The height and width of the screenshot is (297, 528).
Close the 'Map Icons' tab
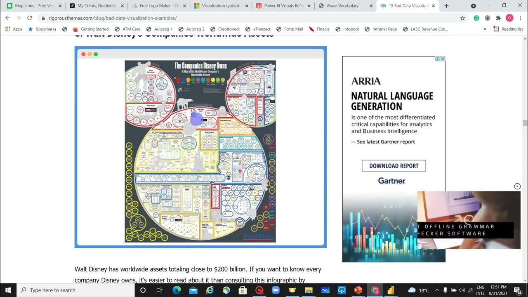pyautogui.click(x=60, y=6)
